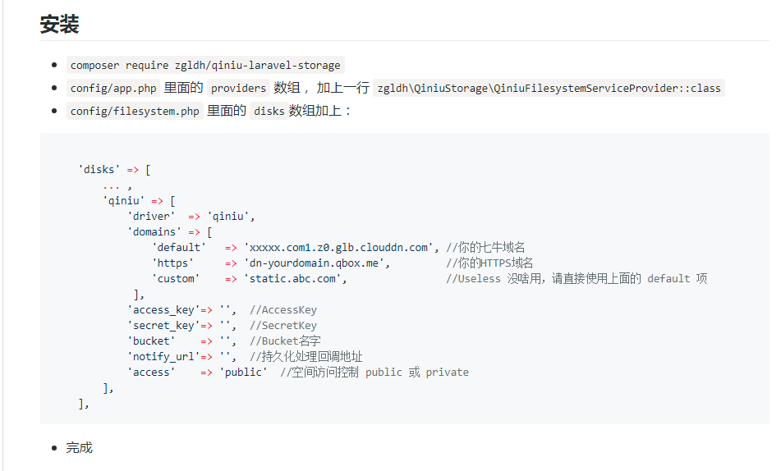Click the 安装 section heading
The height and width of the screenshot is (471, 781).
tap(59, 25)
